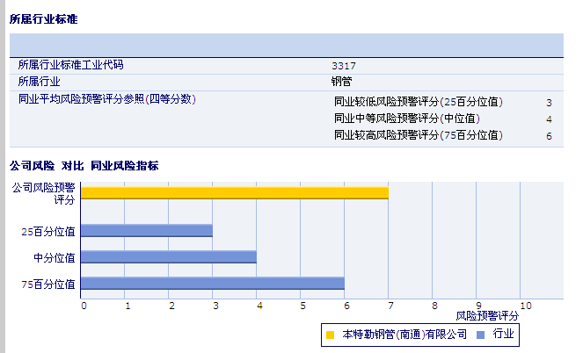The image size is (583, 353).
Task: Click the 同业平均风险预警评分参照(四等分数) label
Action: coord(106,99)
